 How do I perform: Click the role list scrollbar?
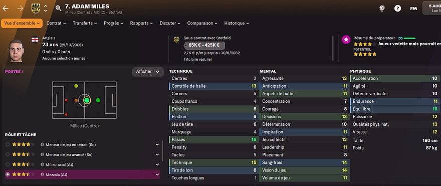[162, 151]
